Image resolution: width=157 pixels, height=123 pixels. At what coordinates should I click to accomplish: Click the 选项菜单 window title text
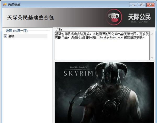point(14,5)
